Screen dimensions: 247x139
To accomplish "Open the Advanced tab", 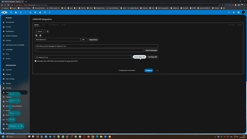I will click(x=232, y=25).
